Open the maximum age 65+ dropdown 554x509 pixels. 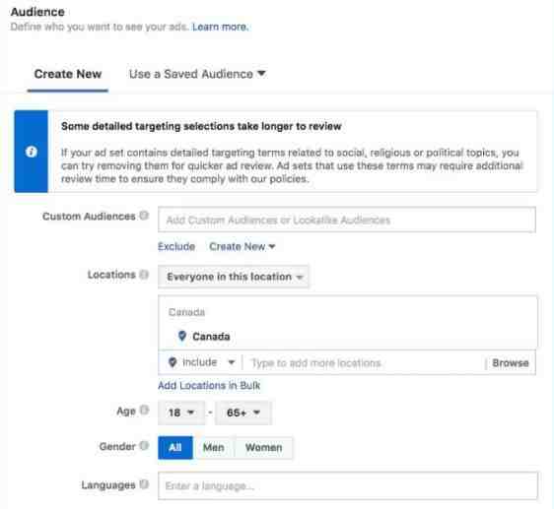point(243,413)
